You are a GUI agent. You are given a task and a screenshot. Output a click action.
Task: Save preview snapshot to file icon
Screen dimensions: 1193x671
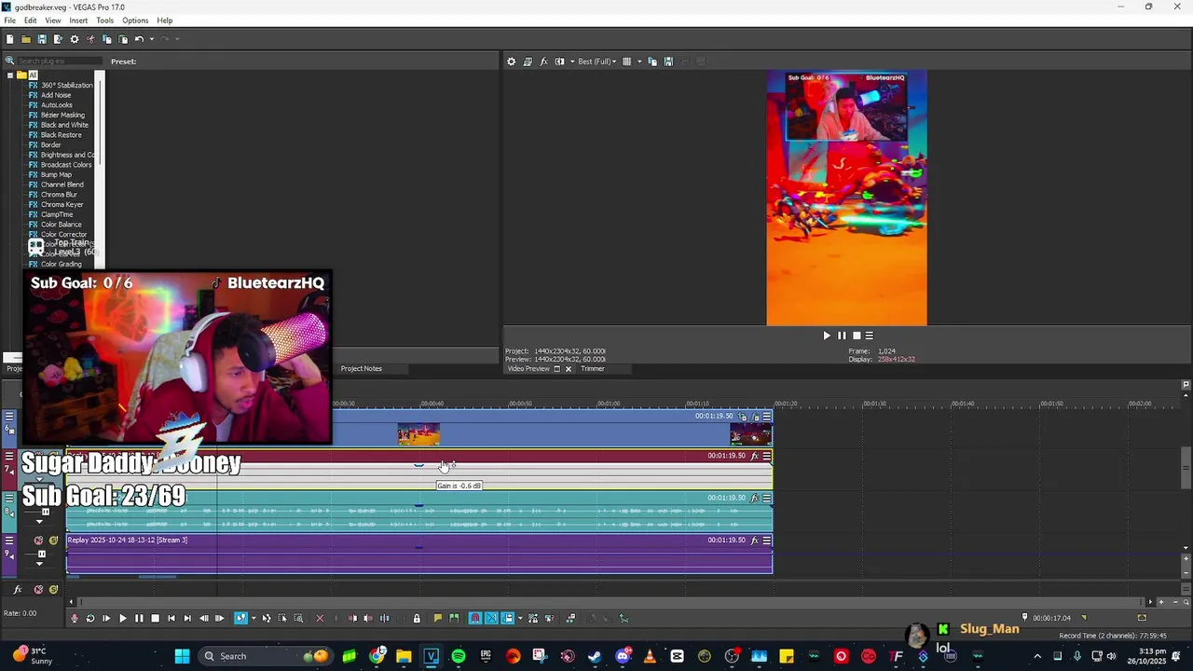(x=668, y=62)
